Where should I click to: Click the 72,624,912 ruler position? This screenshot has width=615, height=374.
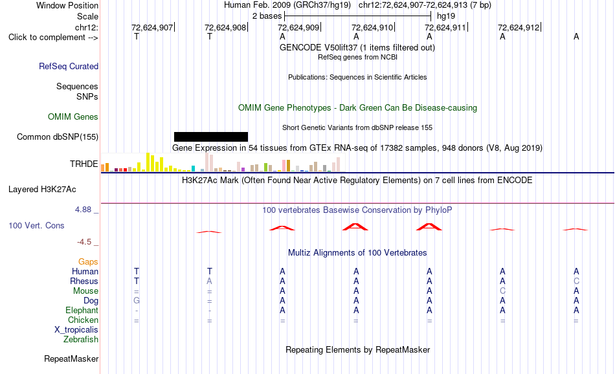(x=519, y=27)
